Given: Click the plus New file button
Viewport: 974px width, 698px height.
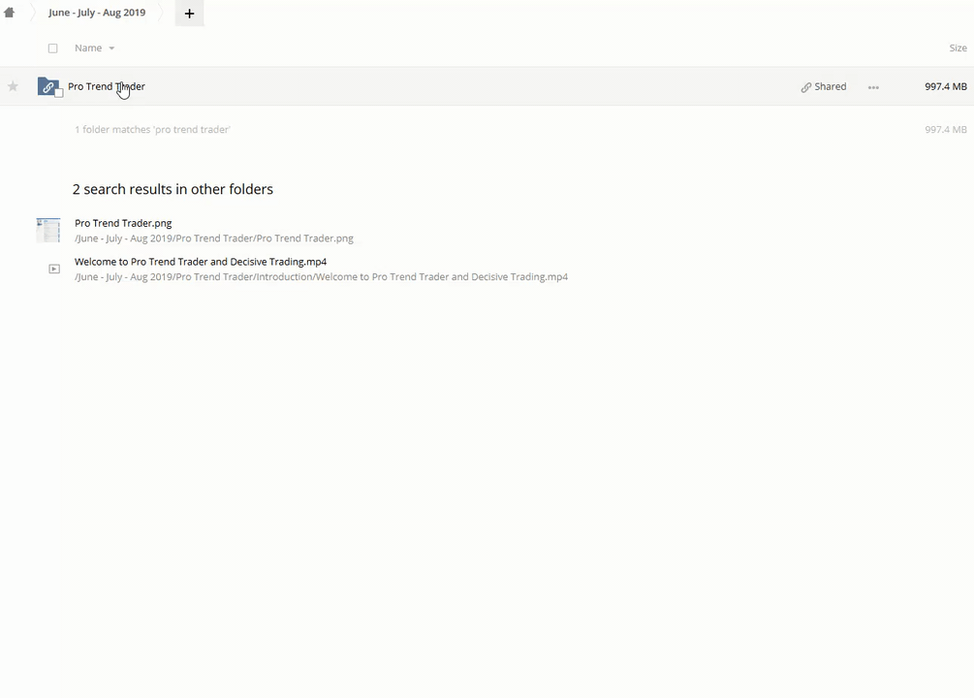Looking at the screenshot, I should 189,14.
